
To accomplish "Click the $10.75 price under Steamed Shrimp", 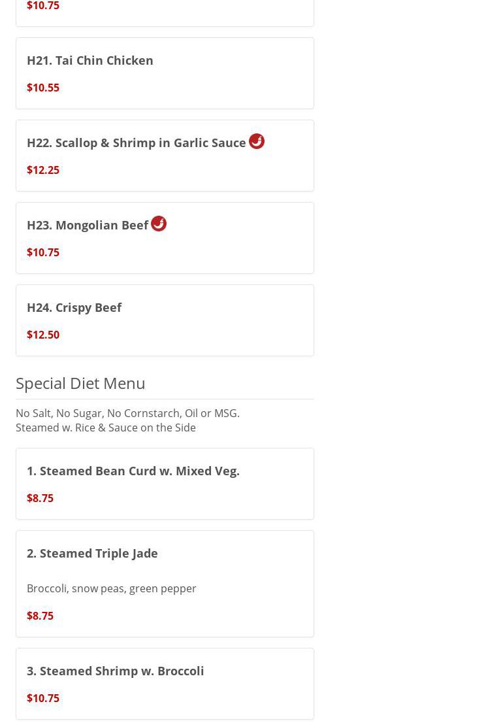I will coord(43,698).
